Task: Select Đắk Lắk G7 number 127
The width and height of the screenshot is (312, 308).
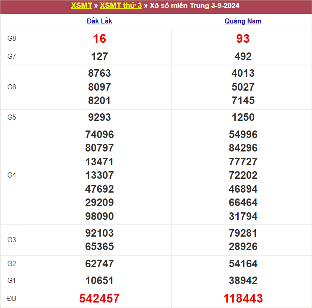Action: coord(99,56)
